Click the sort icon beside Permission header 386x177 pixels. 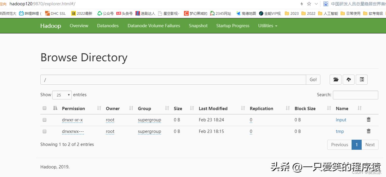(55, 108)
